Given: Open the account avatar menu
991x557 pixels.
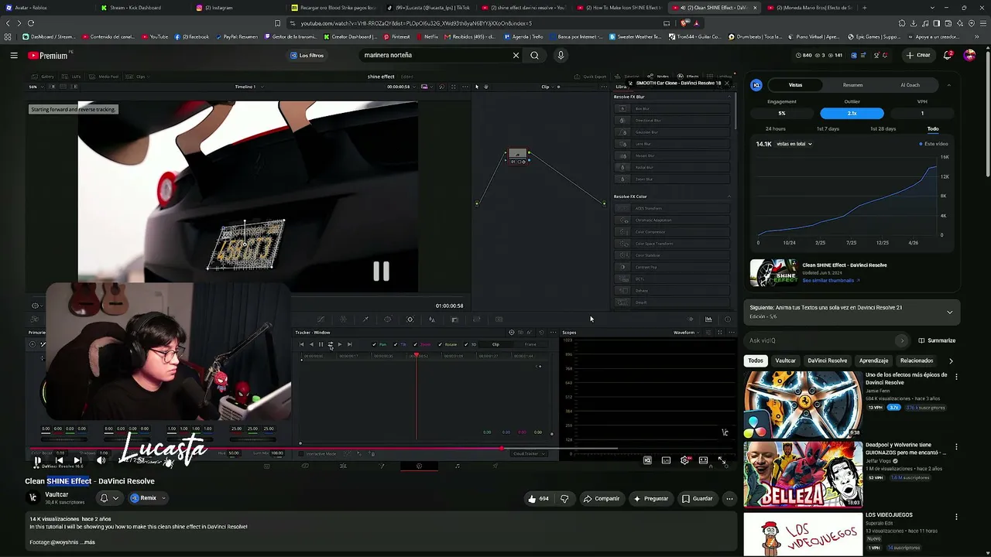Looking at the screenshot, I should coord(969,56).
